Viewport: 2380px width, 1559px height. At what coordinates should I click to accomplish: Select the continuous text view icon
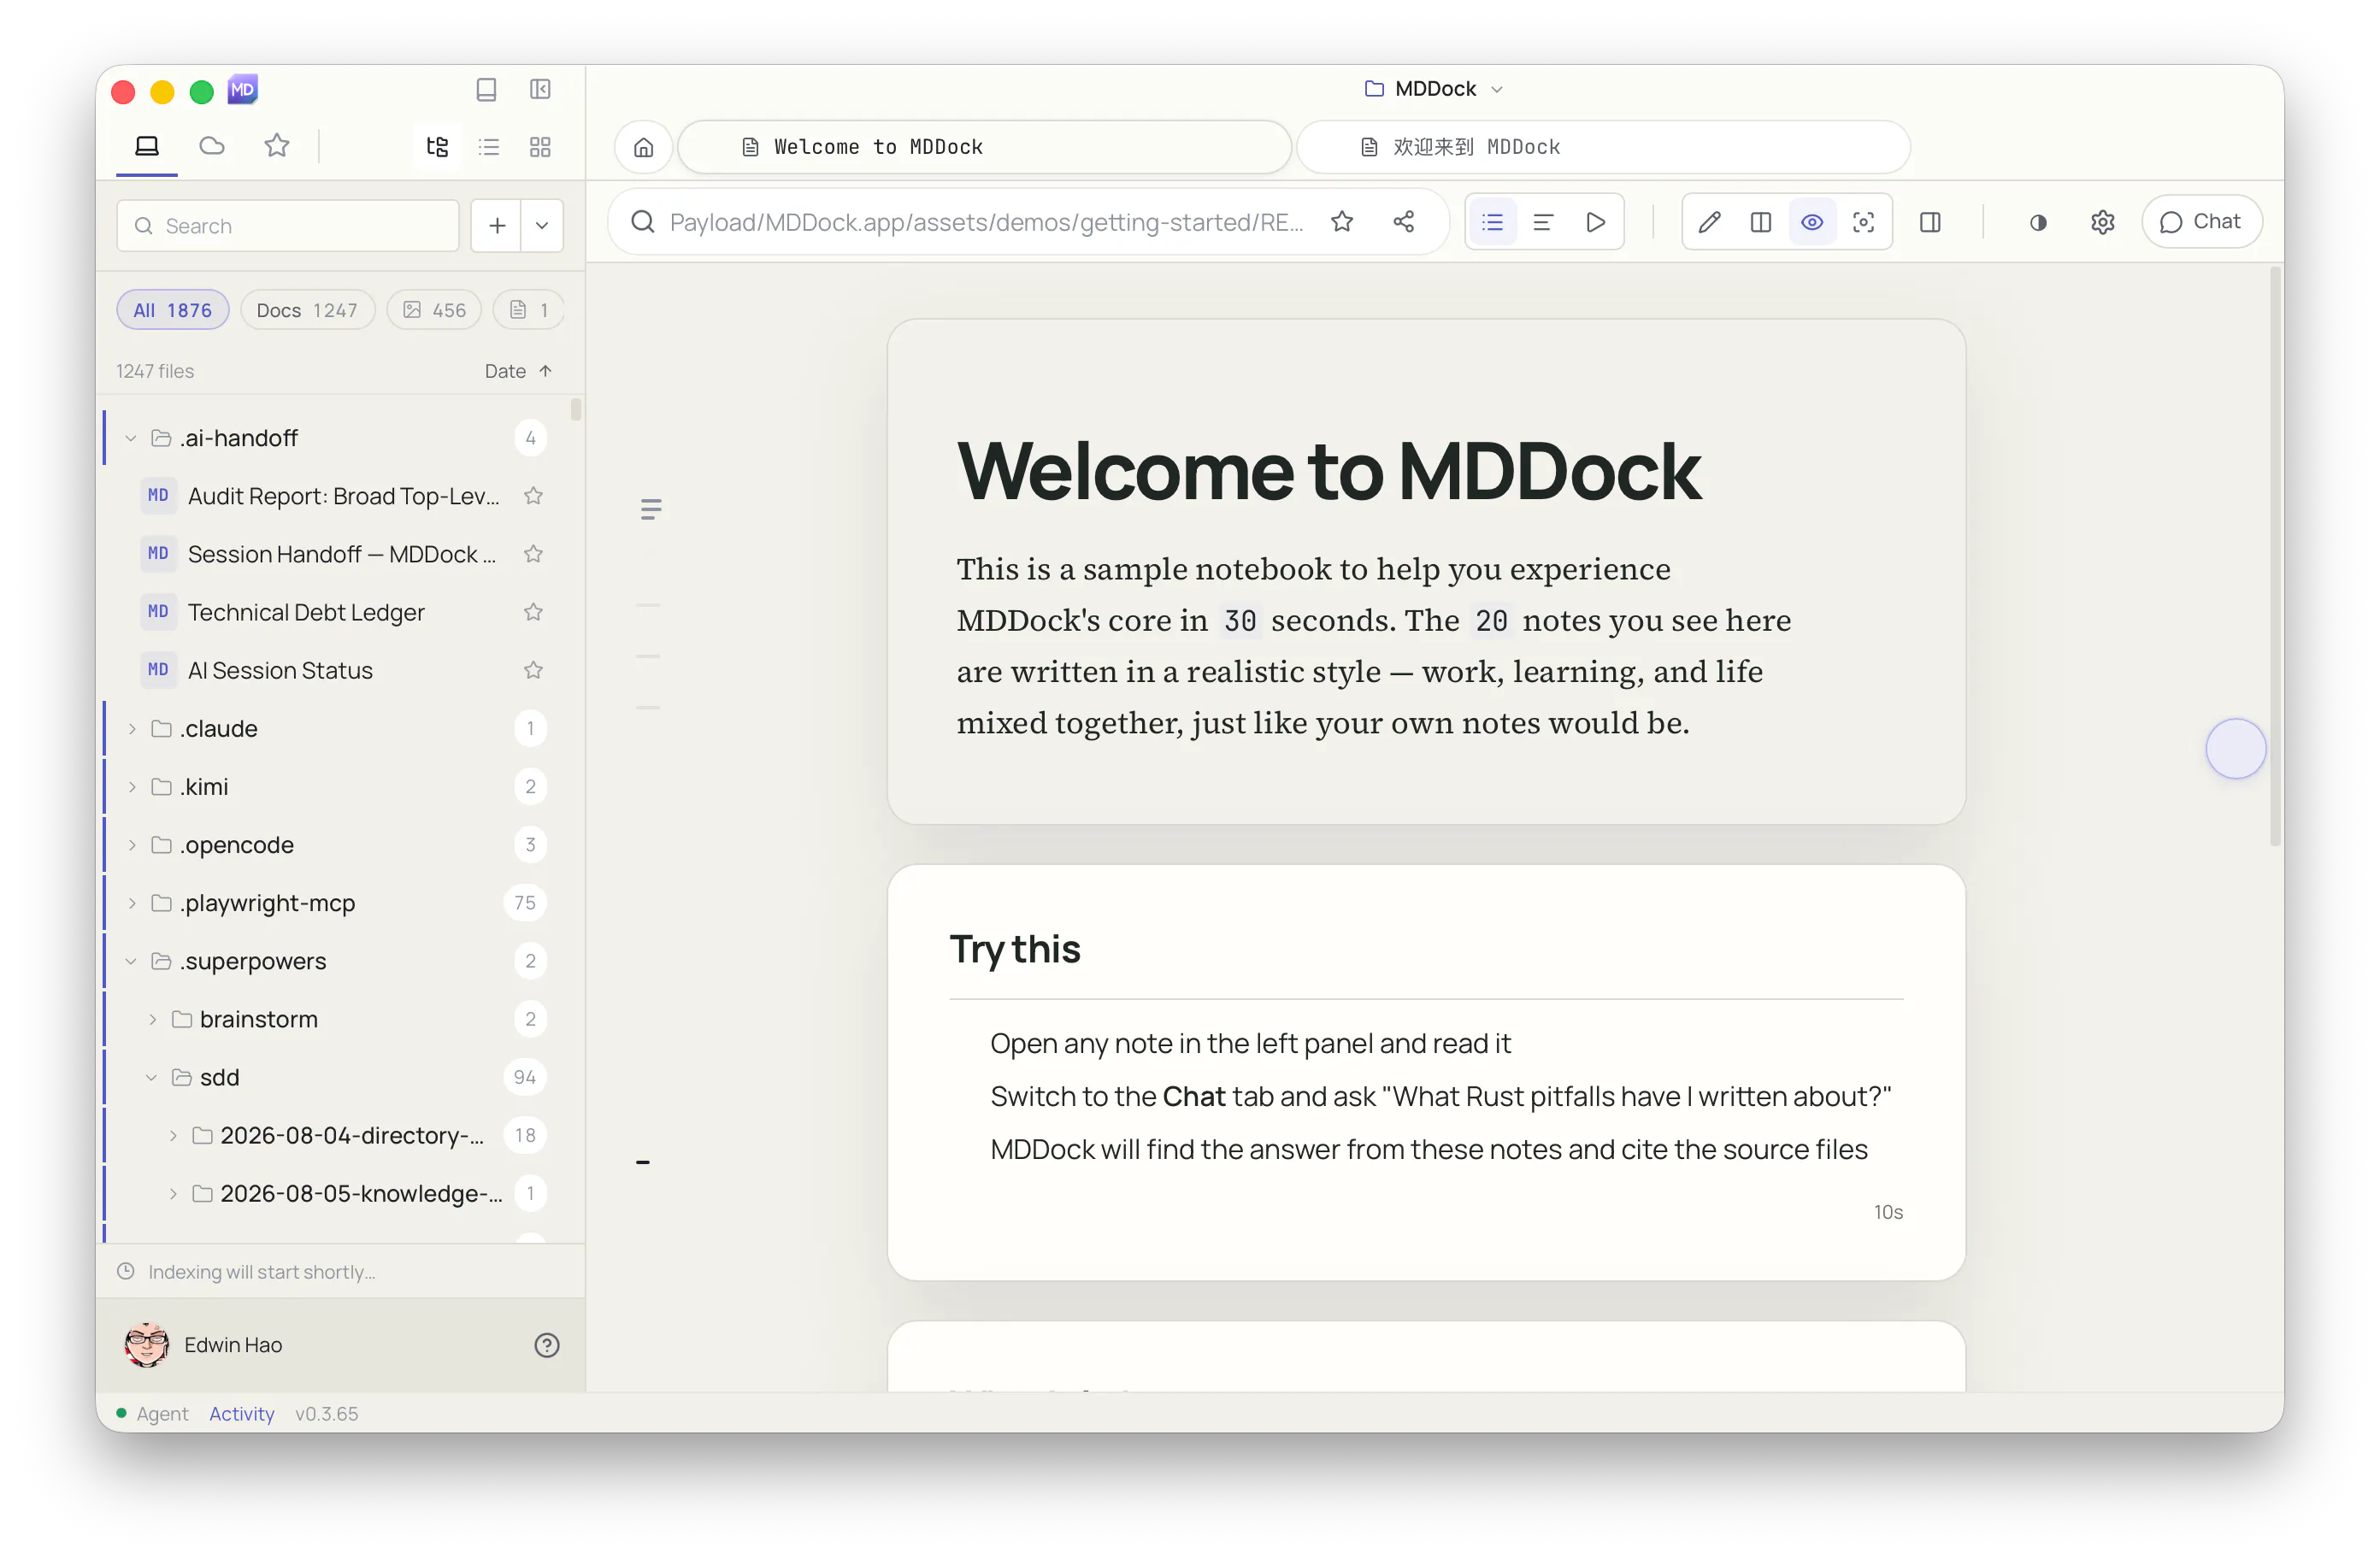tap(1543, 222)
